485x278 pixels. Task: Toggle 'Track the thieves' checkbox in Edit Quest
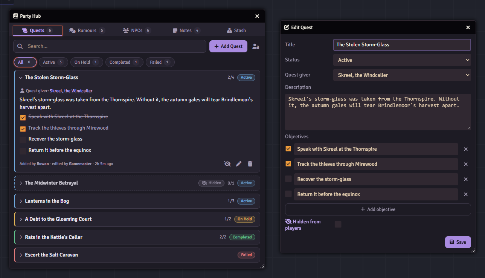click(x=288, y=164)
